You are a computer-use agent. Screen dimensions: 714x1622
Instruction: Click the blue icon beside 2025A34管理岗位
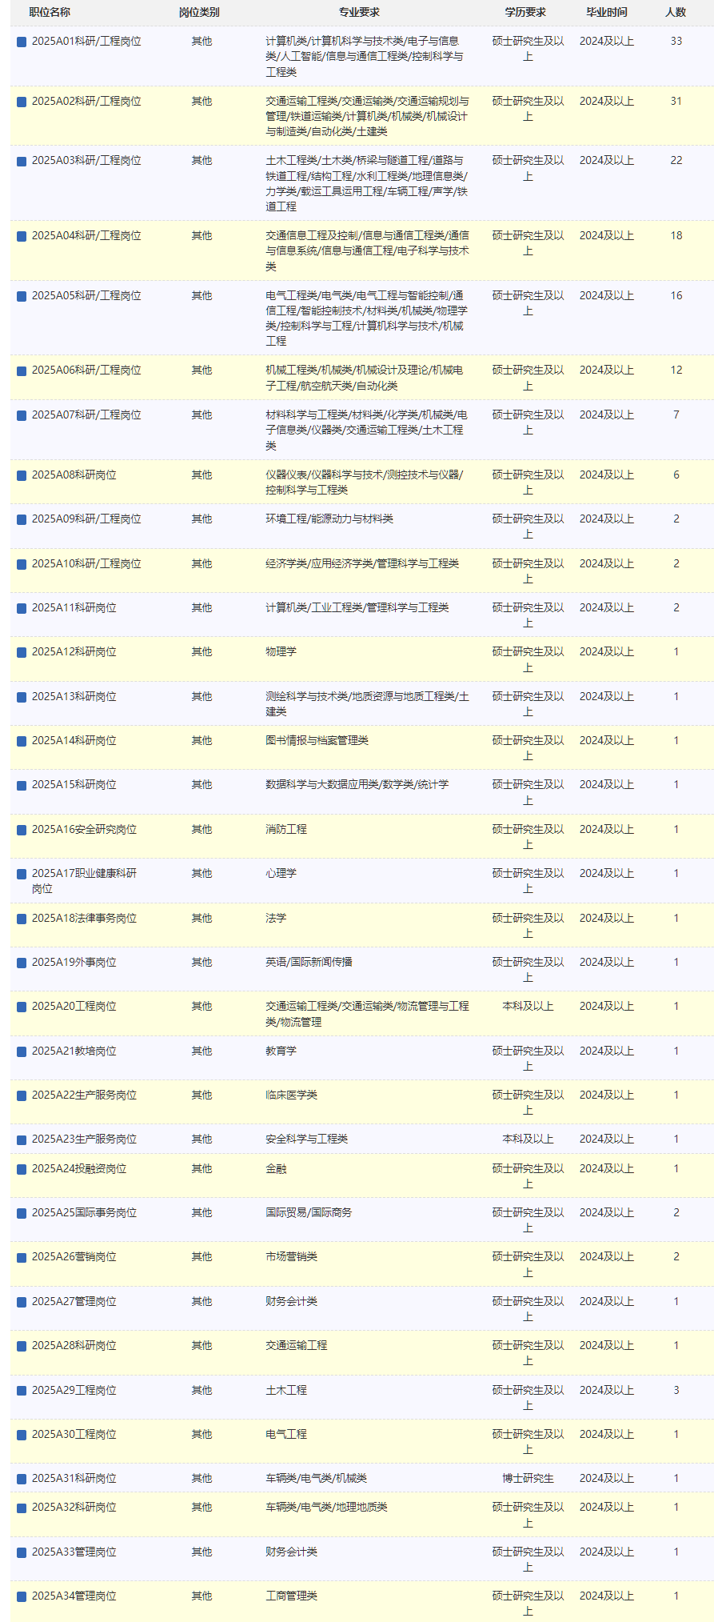point(22,1596)
